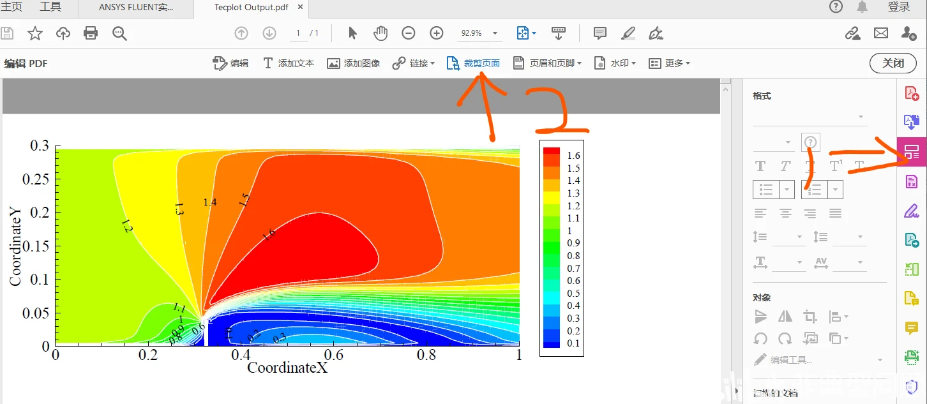Select the highlighter pen icon
This screenshot has width=927, height=404.
628,33
